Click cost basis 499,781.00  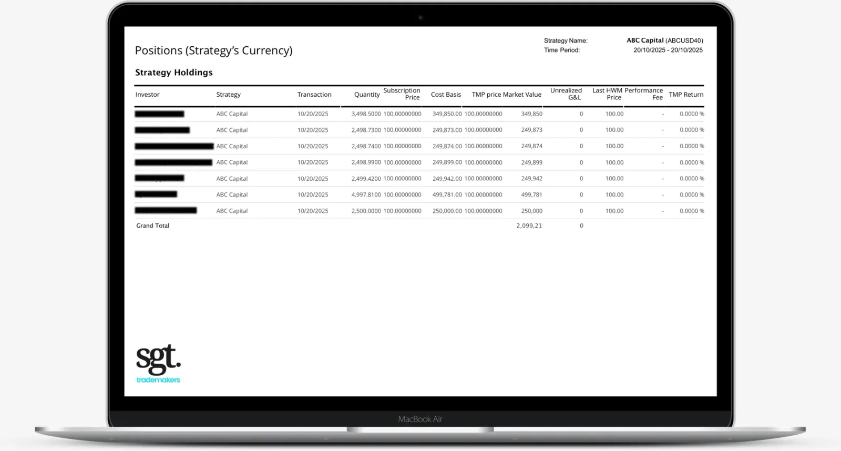tap(447, 194)
